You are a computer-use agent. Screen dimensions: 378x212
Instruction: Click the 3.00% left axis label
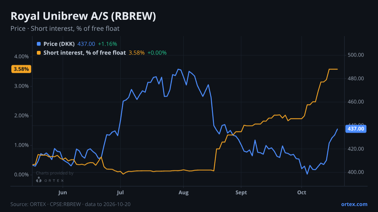point(21,86)
